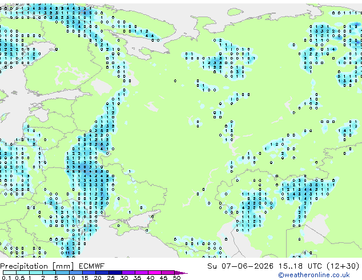Click the legend scale label '0.1'
This screenshot has height=280, width=362.
(x=7, y=278)
